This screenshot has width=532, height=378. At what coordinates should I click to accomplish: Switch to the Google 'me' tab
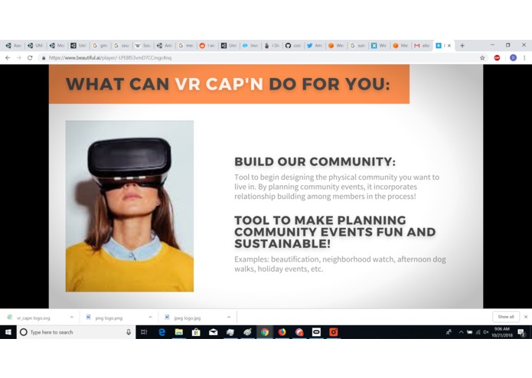pyautogui.click(x=186, y=45)
